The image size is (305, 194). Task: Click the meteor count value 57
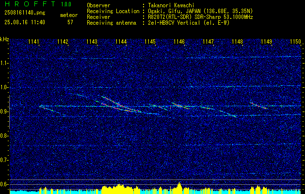tap(70, 22)
